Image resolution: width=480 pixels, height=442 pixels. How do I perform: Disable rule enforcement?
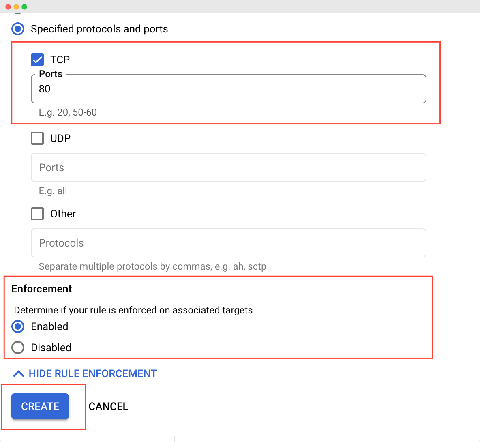point(18,348)
